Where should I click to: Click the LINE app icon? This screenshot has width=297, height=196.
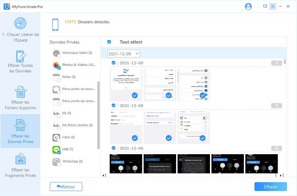tap(56, 150)
